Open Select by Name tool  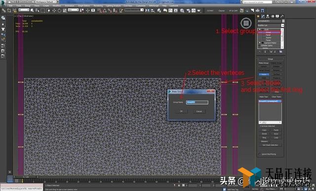(38, 10)
